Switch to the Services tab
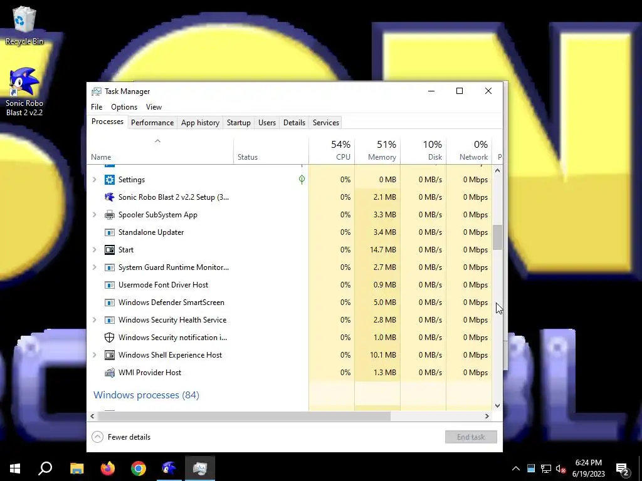The image size is (642, 481). pyautogui.click(x=326, y=123)
